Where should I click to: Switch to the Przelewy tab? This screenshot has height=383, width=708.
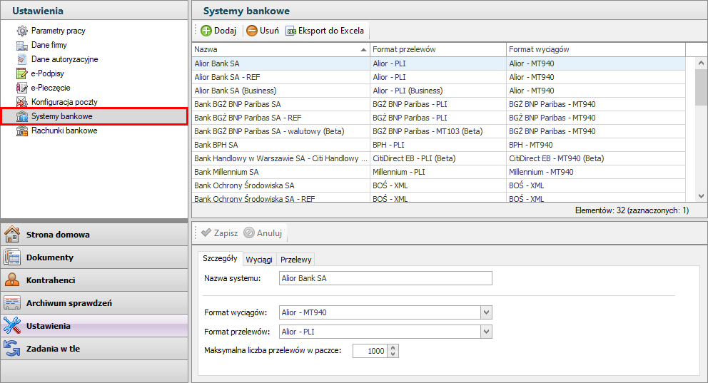click(295, 260)
